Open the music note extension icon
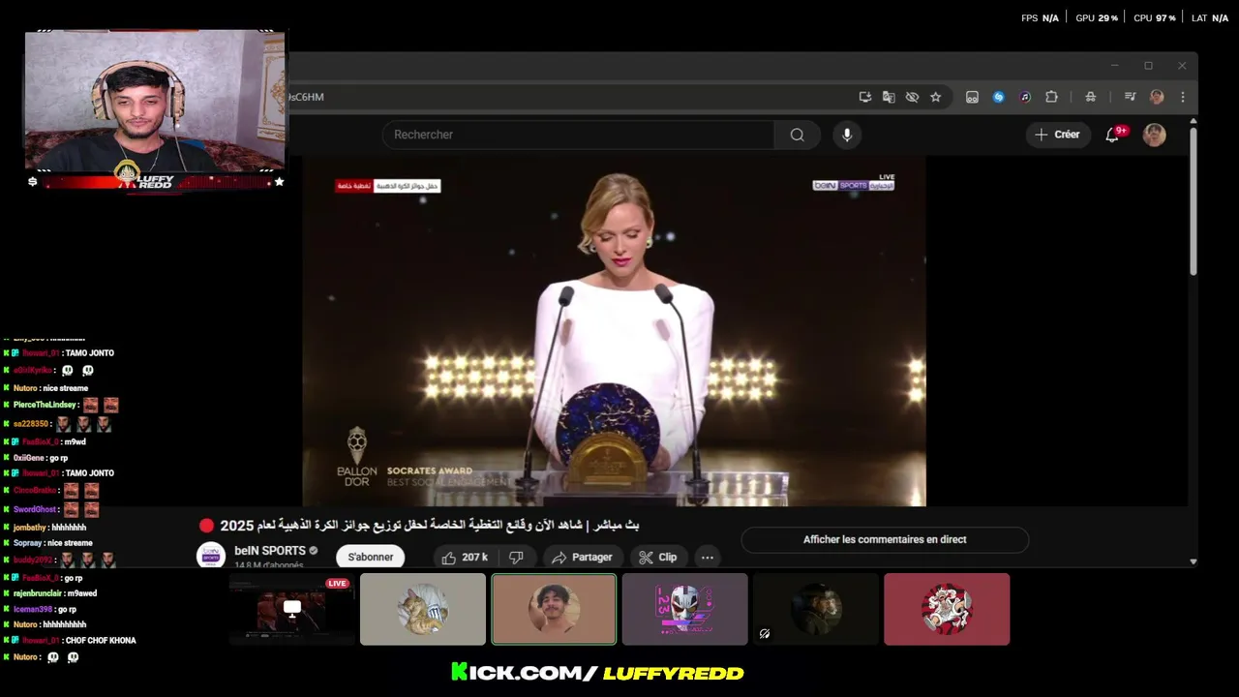This screenshot has width=1239, height=697. [1025, 97]
